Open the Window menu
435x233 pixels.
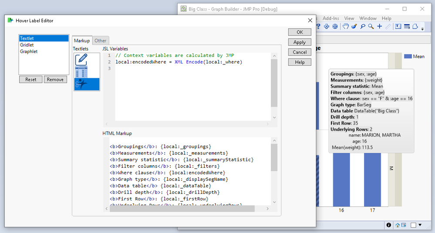click(x=368, y=18)
